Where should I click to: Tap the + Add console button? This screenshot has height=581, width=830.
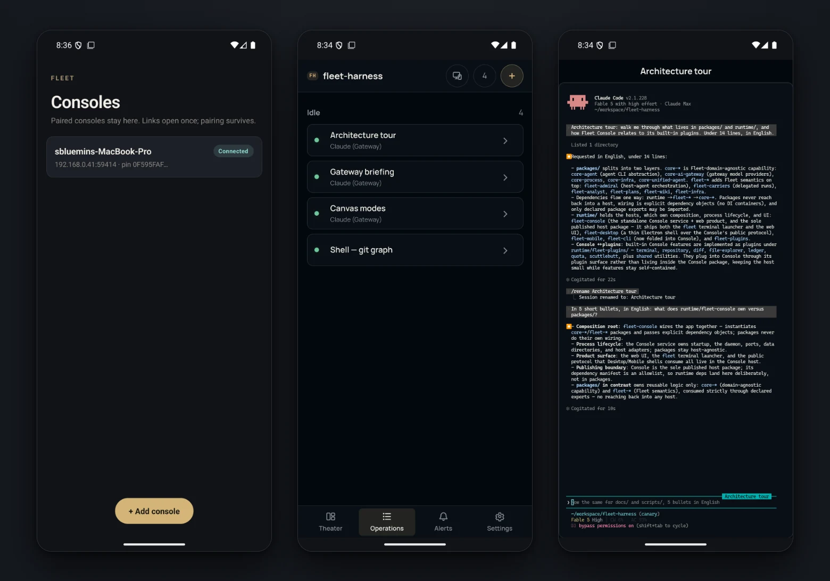154,511
